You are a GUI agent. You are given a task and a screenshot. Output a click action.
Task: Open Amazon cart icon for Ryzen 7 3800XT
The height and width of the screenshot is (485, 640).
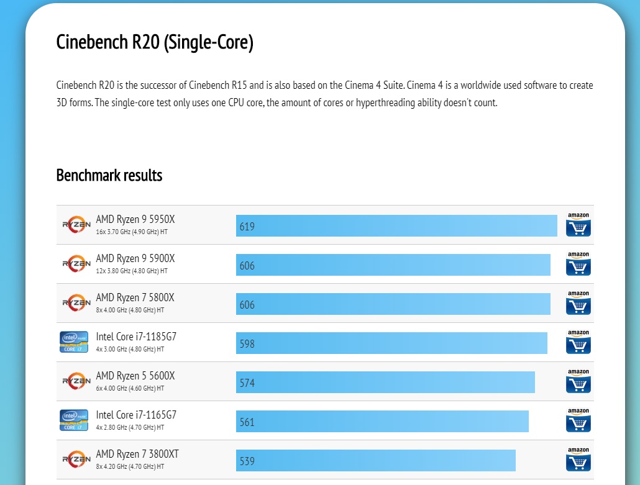[x=578, y=460]
